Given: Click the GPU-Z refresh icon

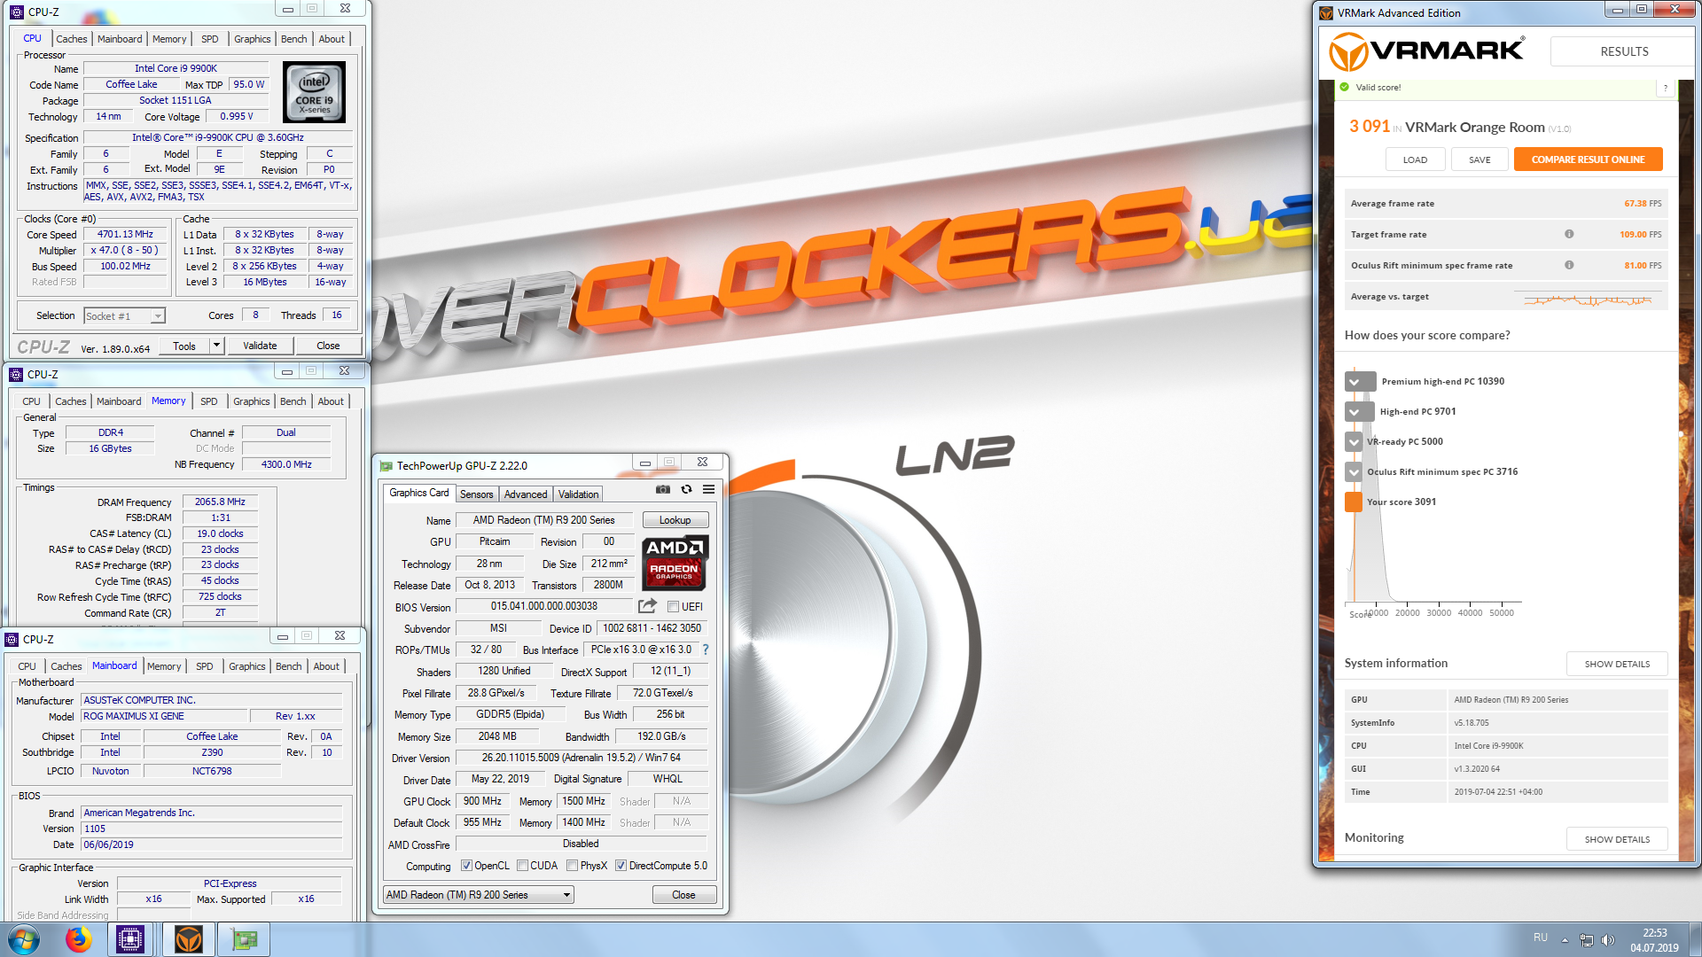Looking at the screenshot, I should coord(686,489).
